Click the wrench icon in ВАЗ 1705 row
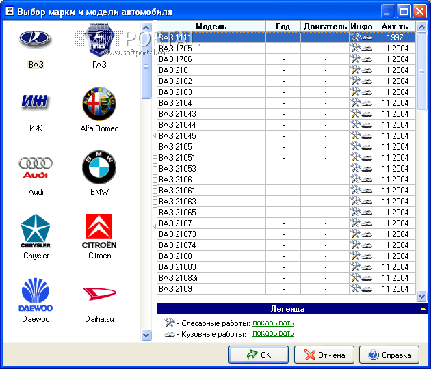 tap(356, 49)
